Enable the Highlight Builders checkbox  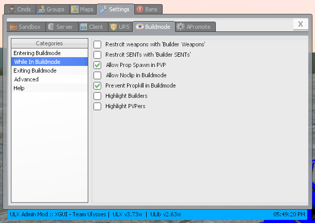pos(97,96)
